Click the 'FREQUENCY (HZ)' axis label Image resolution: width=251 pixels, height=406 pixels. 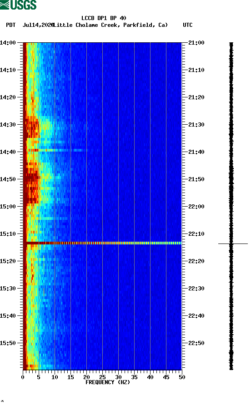108,382
